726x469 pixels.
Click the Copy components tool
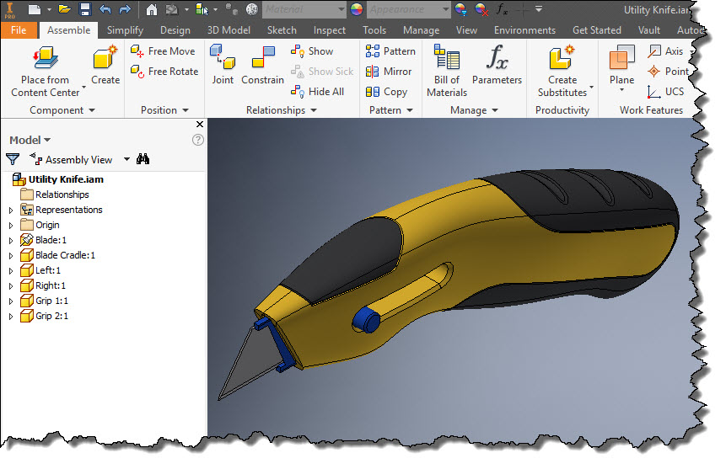coord(386,92)
